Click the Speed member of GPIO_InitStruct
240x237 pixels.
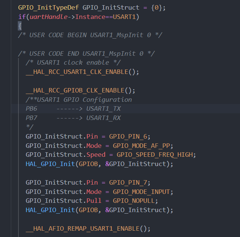tap(96, 155)
